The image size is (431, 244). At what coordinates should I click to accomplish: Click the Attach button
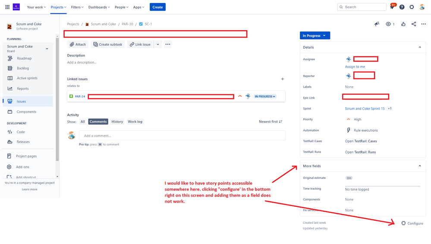click(x=78, y=44)
